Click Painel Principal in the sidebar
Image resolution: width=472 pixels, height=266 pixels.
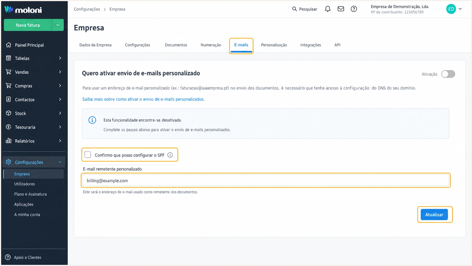[x=29, y=45]
